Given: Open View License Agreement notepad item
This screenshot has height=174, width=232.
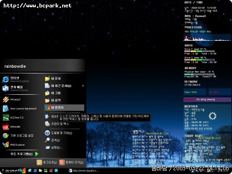Looking at the screenshot, I should 20,109.
